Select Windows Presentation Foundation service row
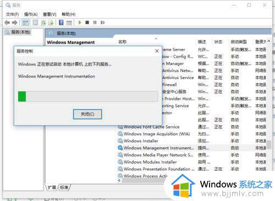The height and width of the screenshot is (201, 275). (x=193, y=169)
